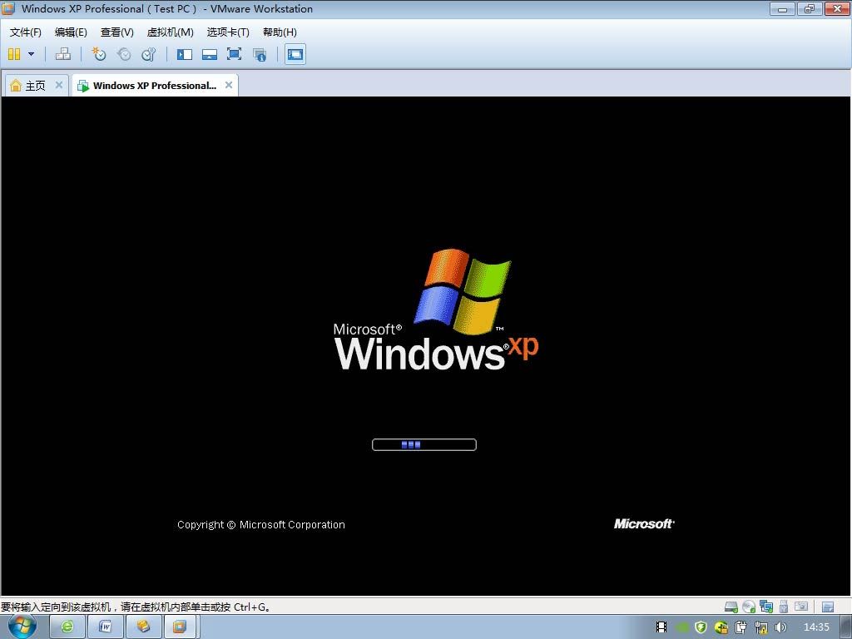This screenshot has height=639, width=852.
Task: Open the Windows Start orb
Action: point(22,627)
